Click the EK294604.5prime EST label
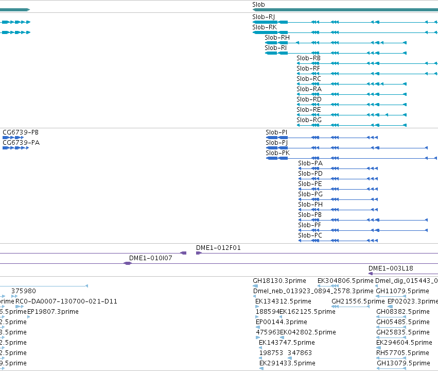 [404, 343]
